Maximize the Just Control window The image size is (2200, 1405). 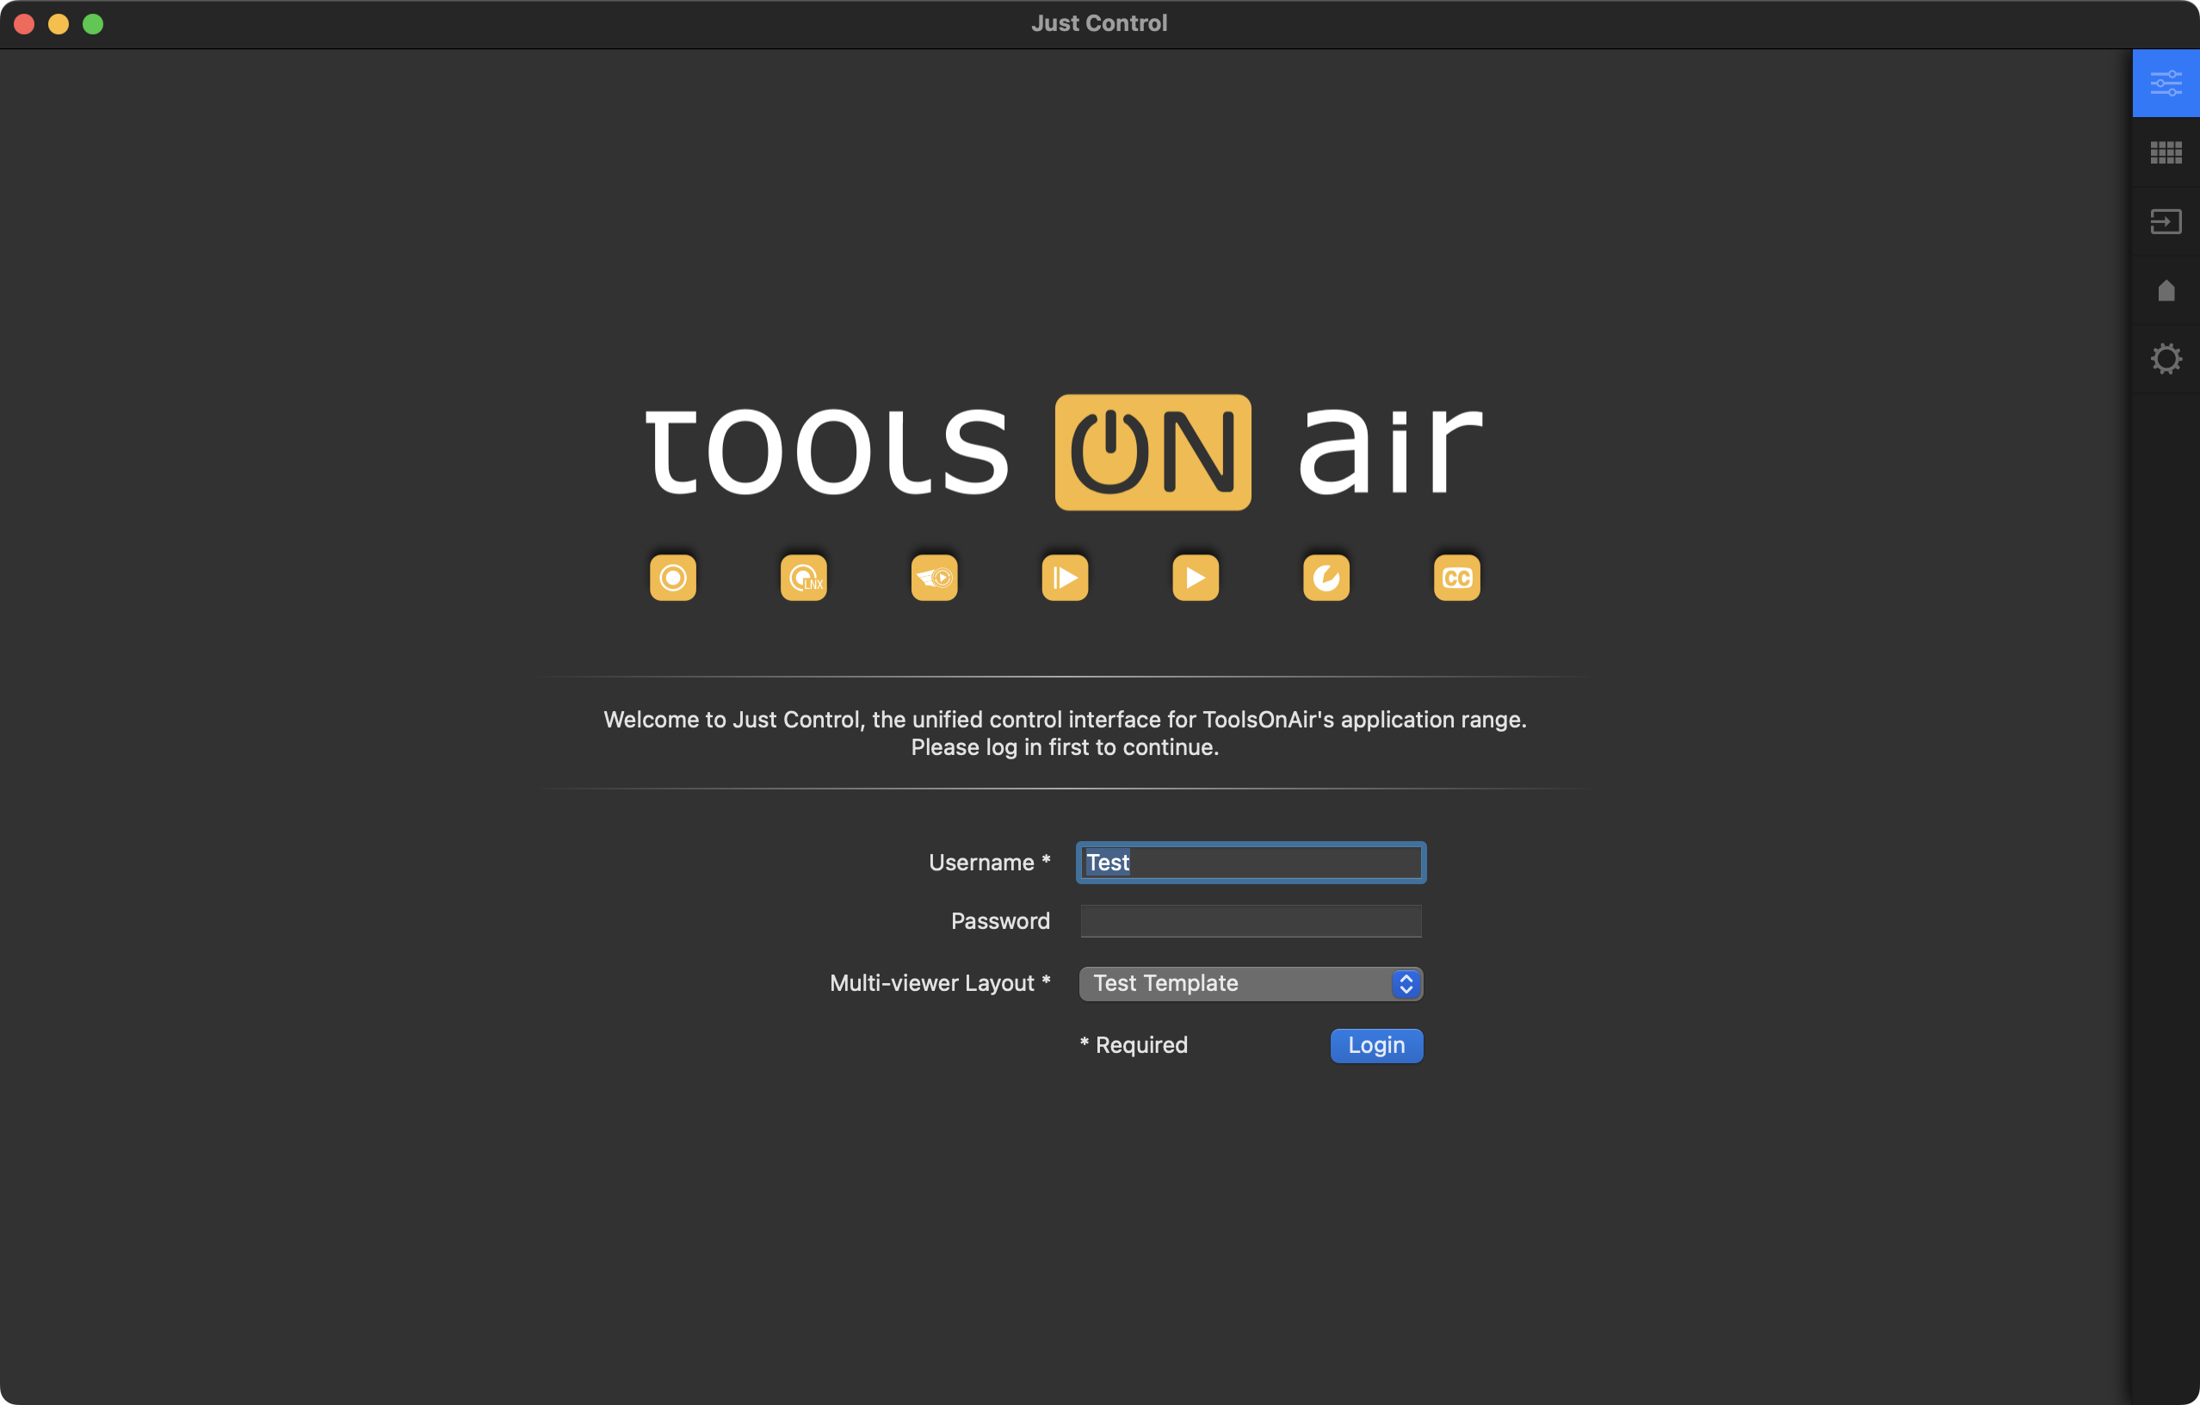93,24
